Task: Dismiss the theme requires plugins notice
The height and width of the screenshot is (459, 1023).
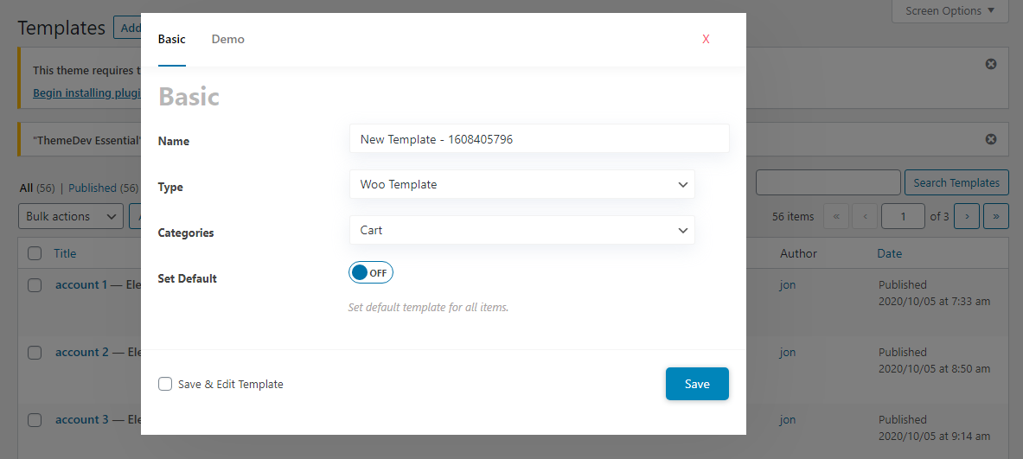Action: pyautogui.click(x=990, y=64)
